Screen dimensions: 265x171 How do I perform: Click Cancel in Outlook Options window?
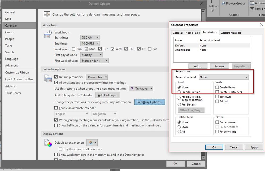click(196, 164)
